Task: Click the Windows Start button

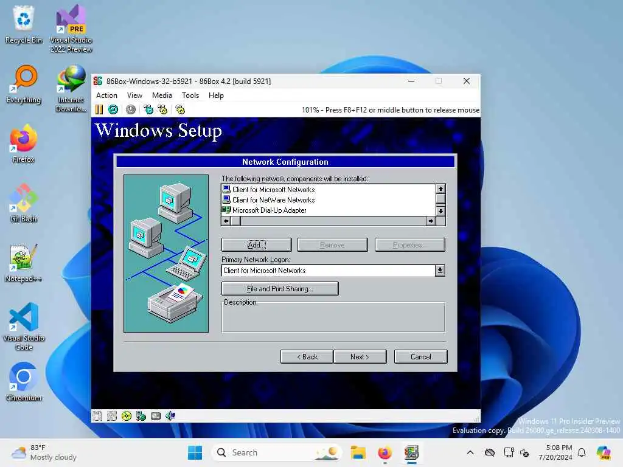Action: [x=195, y=452]
